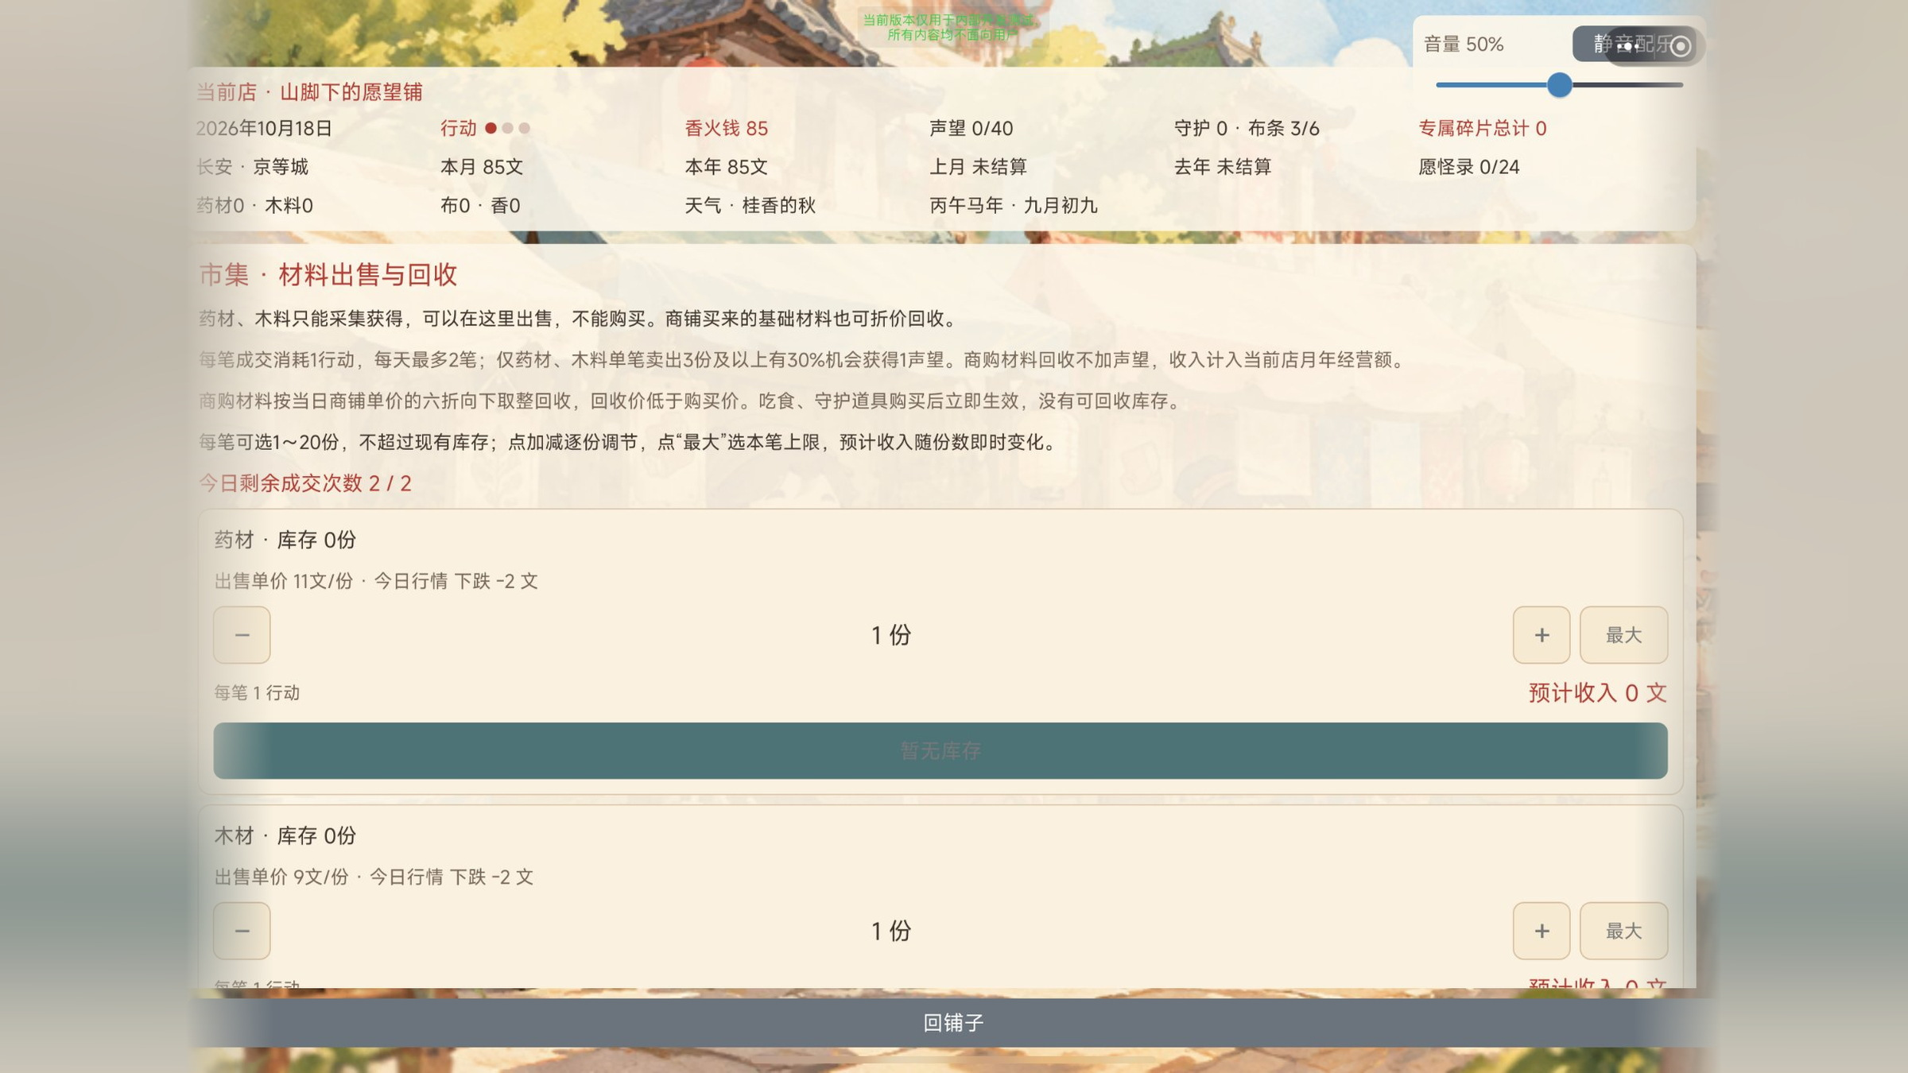The image size is (1908, 1073).
Task: Click the 音量 50% label
Action: point(1464,45)
